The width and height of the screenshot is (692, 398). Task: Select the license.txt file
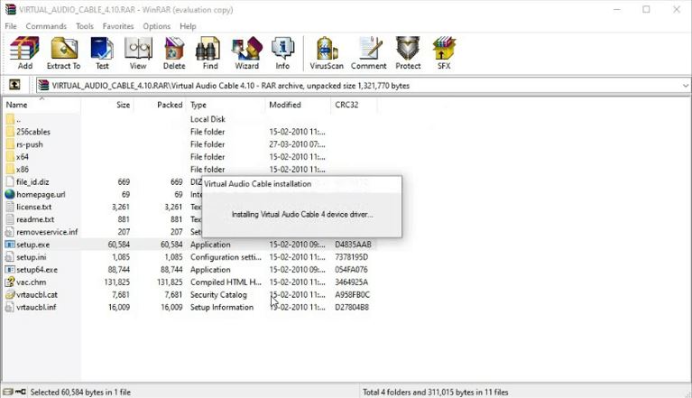point(34,207)
